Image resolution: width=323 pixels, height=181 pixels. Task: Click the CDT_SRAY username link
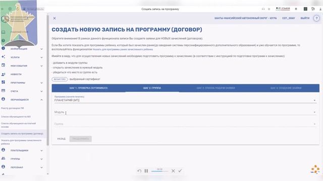(288, 18)
